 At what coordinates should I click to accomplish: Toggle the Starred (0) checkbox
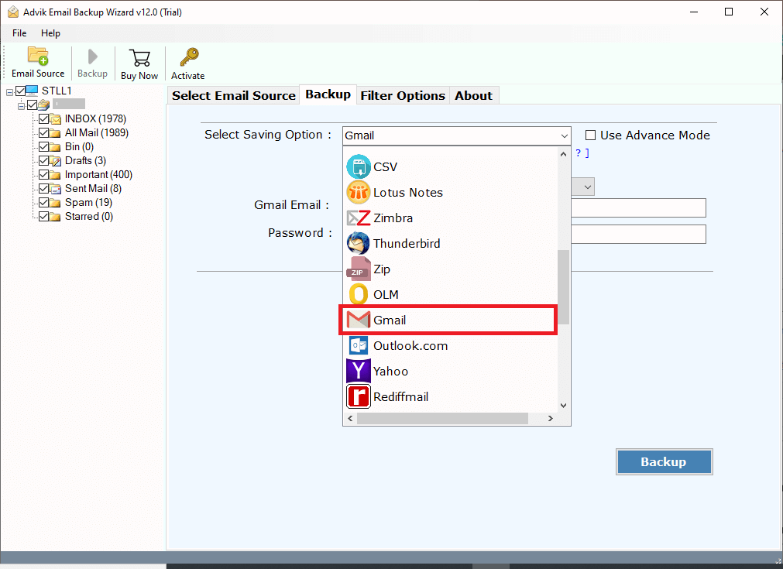point(44,217)
